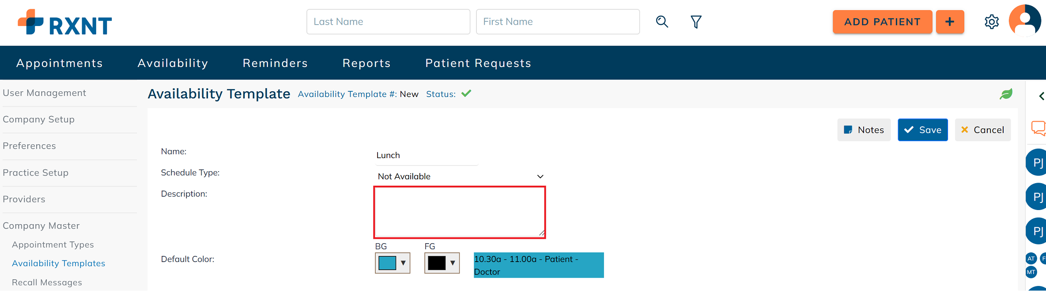Open the patient filter funnel icon
The height and width of the screenshot is (293, 1046).
[696, 22]
